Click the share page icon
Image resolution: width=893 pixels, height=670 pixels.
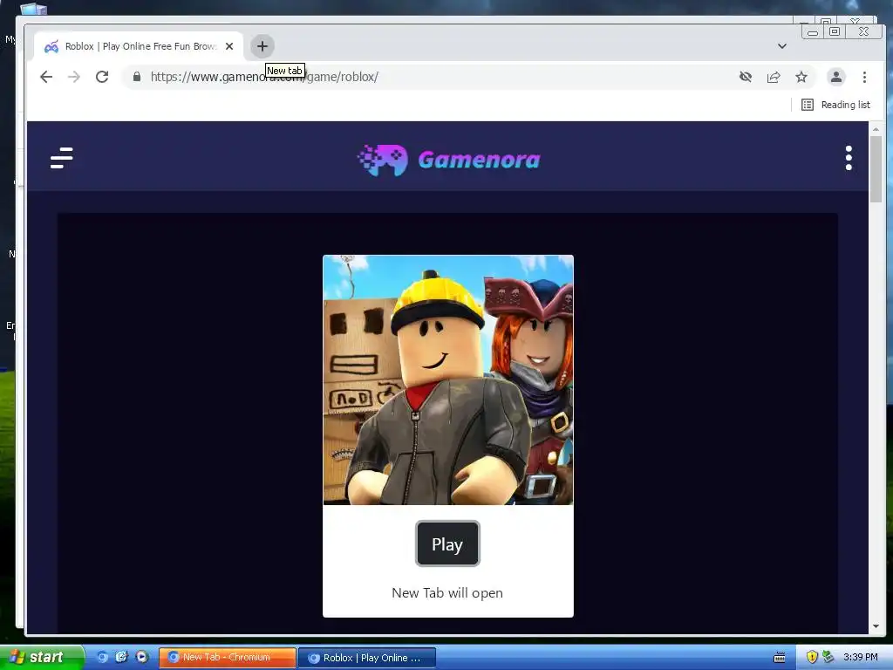tap(774, 77)
